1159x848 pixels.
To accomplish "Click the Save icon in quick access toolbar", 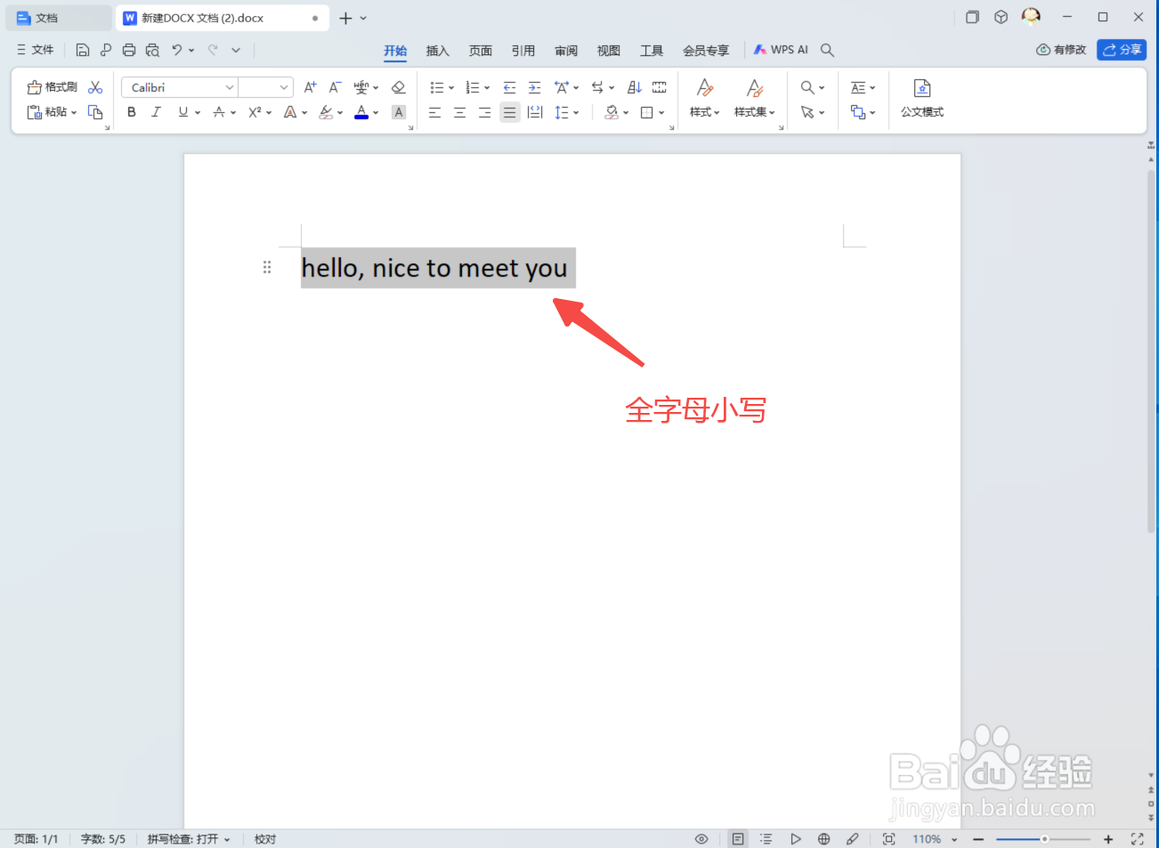I will click(x=83, y=50).
